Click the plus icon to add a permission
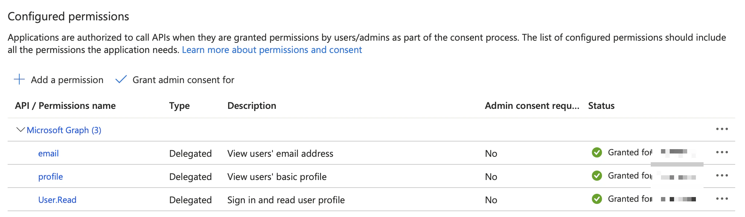Screen dimensions: 745x217 coord(18,79)
